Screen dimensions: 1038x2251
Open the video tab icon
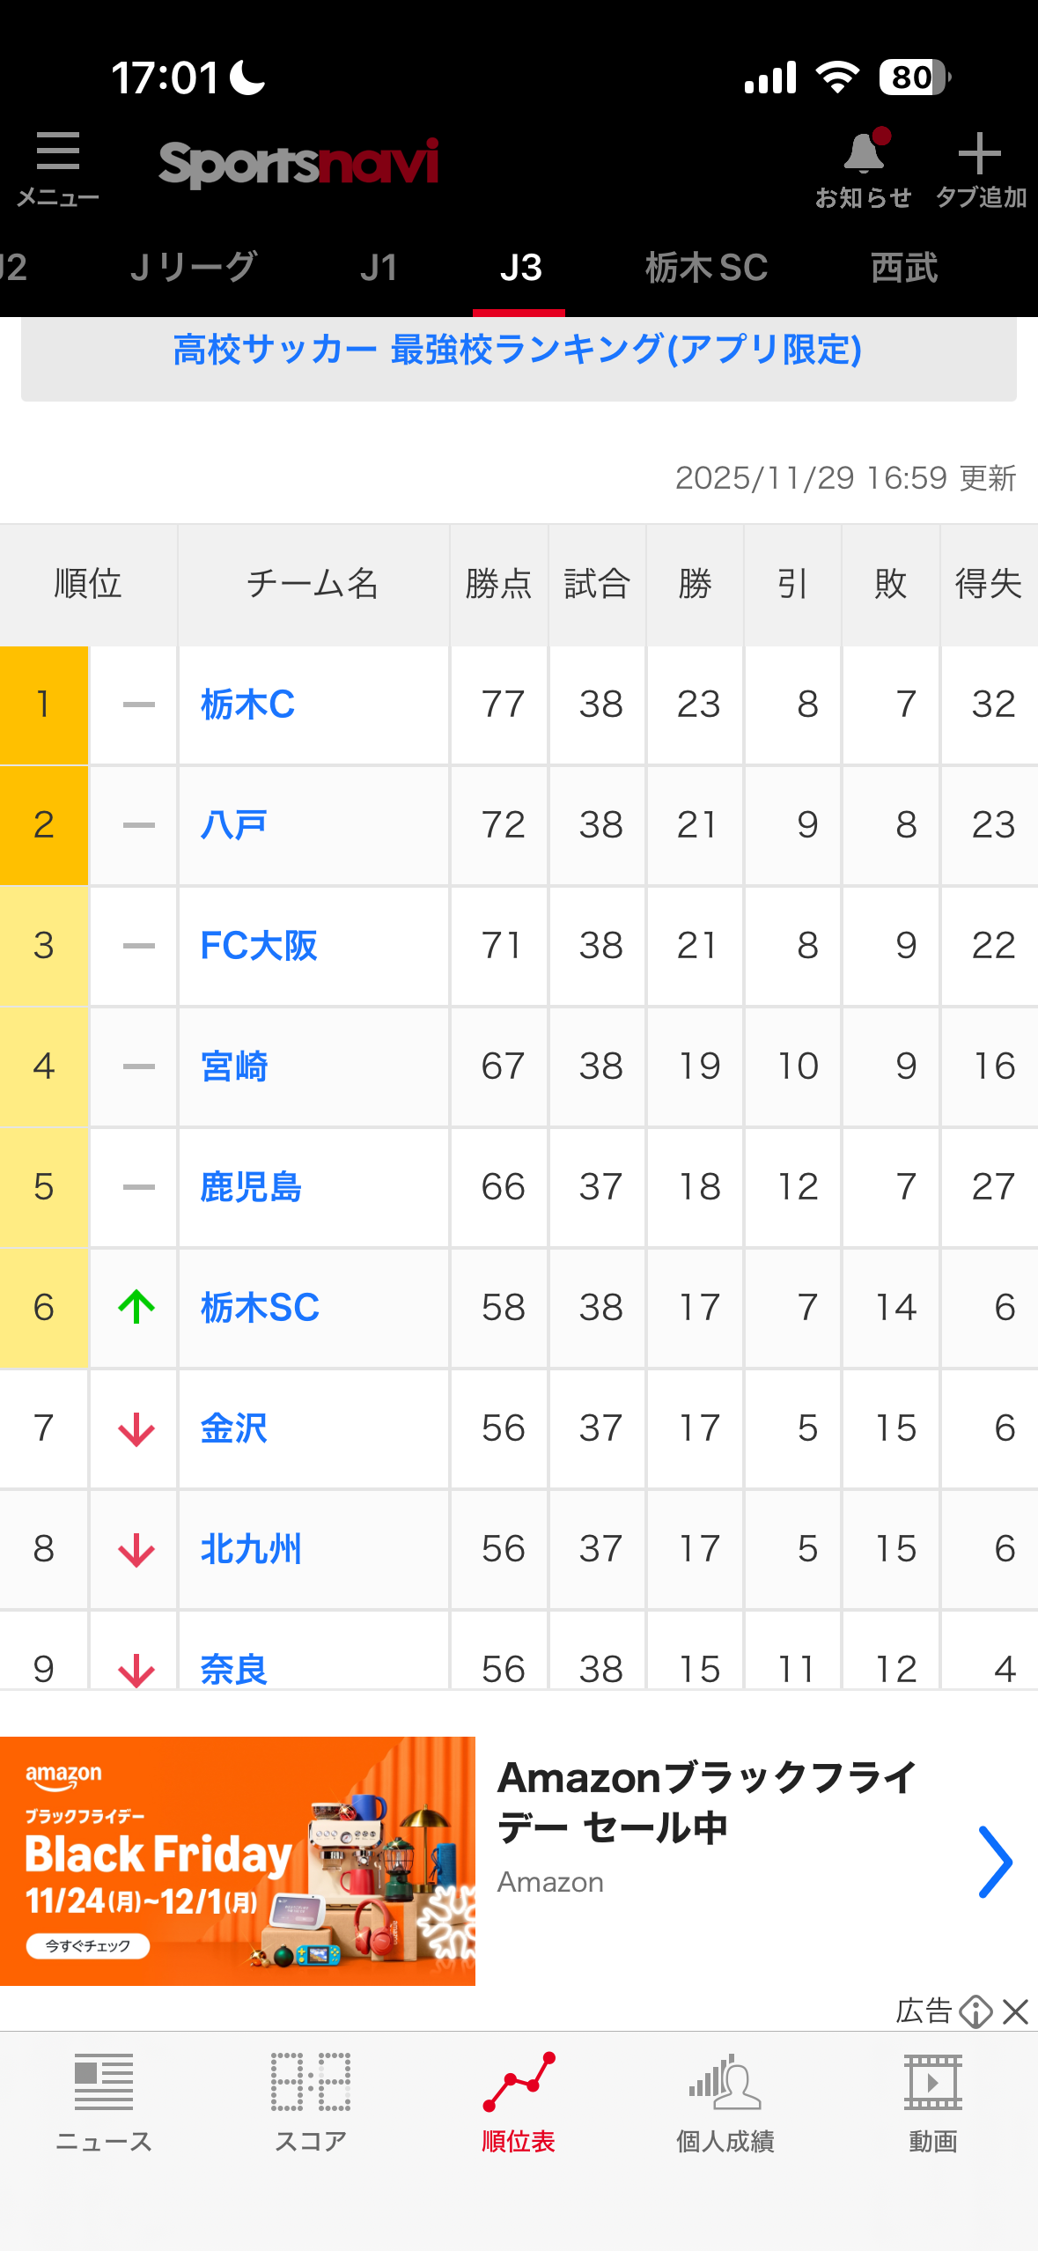(x=933, y=2084)
